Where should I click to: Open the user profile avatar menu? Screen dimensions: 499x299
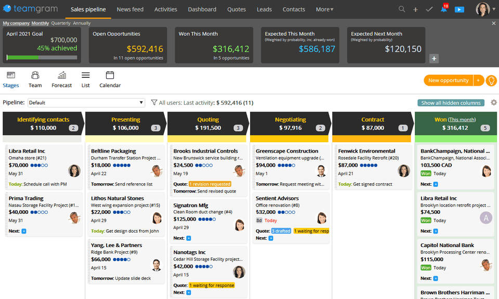point(483,9)
